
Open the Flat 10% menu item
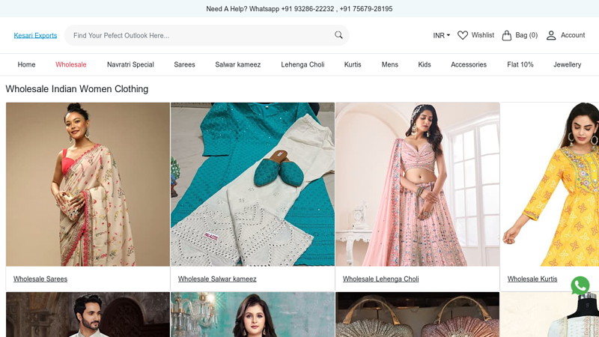coord(520,64)
